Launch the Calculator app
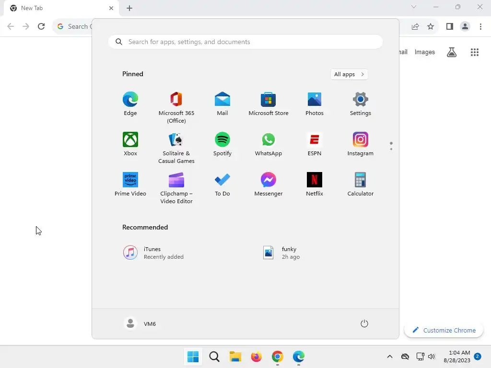Image resolution: width=491 pixels, height=368 pixels. pyautogui.click(x=361, y=184)
